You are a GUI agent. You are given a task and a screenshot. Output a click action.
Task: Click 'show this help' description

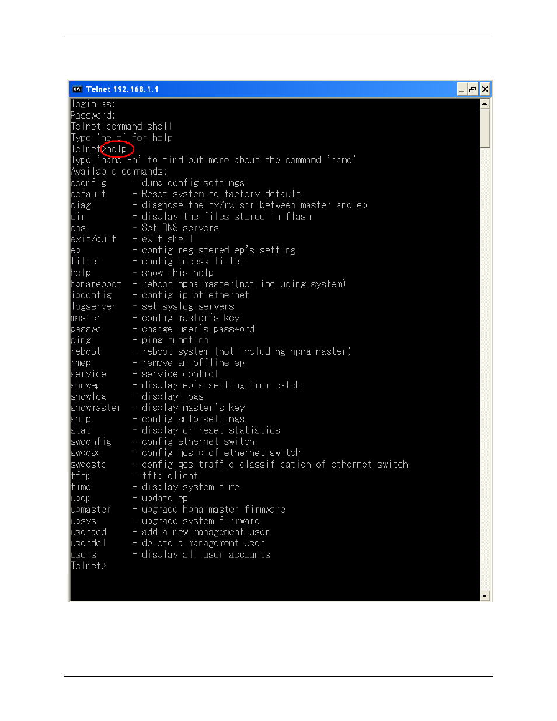click(178, 273)
